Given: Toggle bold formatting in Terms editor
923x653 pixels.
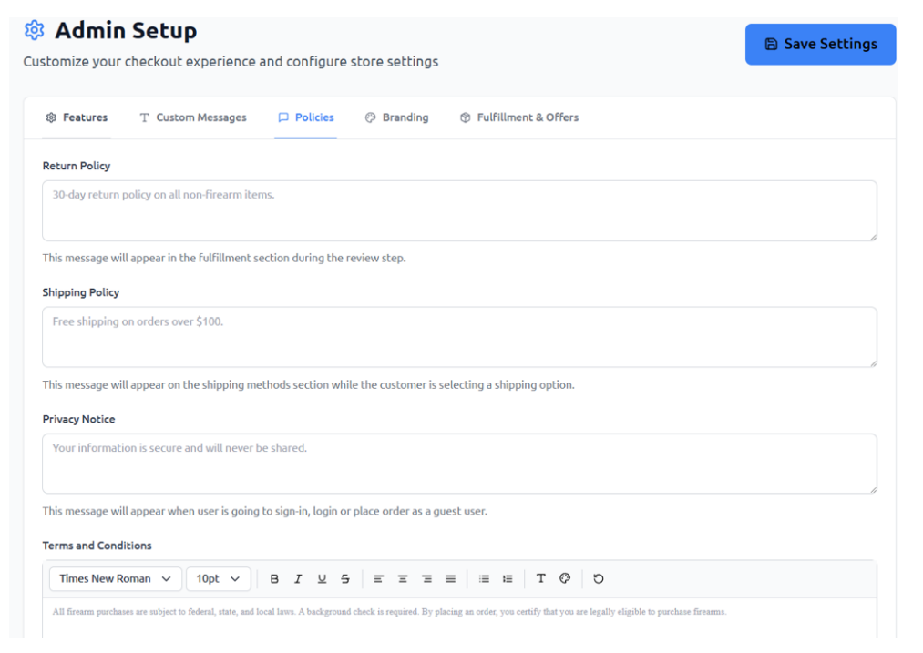Looking at the screenshot, I should pyautogui.click(x=274, y=579).
